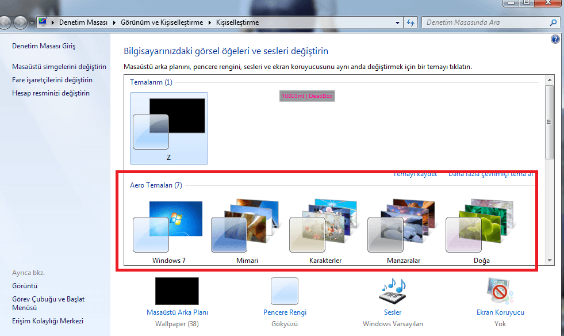The height and width of the screenshot is (336, 564).
Task: Click the Back navigation arrow button
Action: [x=5, y=22]
